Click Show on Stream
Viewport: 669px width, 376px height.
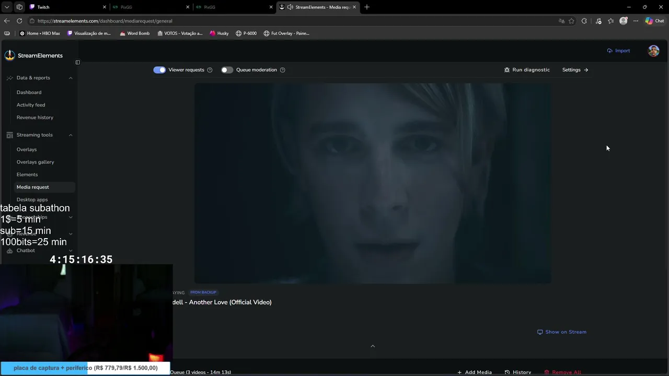click(x=562, y=332)
